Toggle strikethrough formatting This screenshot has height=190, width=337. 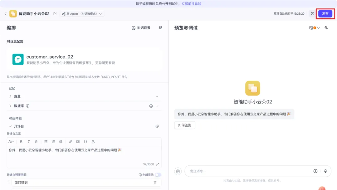pos(36,142)
